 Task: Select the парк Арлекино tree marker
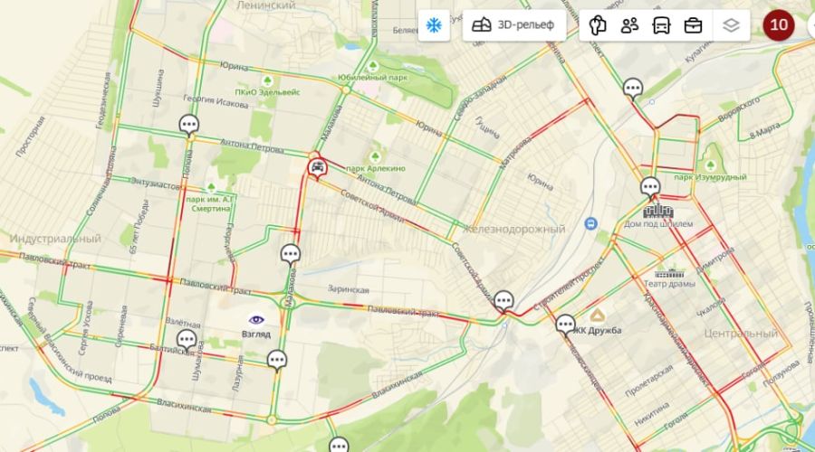tap(375, 156)
